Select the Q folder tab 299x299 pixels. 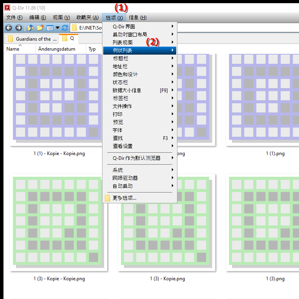(x=69, y=38)
